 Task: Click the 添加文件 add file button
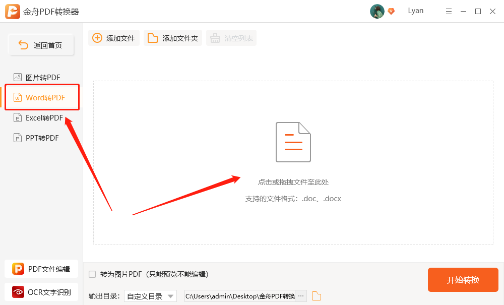click(x=114, y=38)
